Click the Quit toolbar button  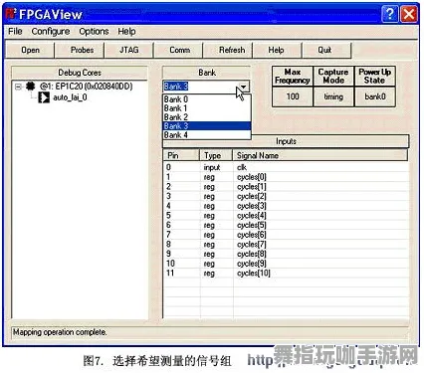(324, 50)
